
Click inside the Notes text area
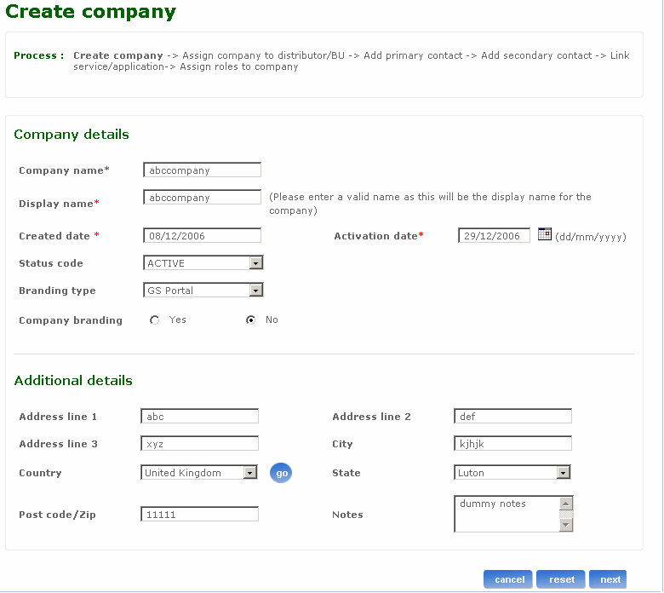pyautogui.click(x=507, y=515)
